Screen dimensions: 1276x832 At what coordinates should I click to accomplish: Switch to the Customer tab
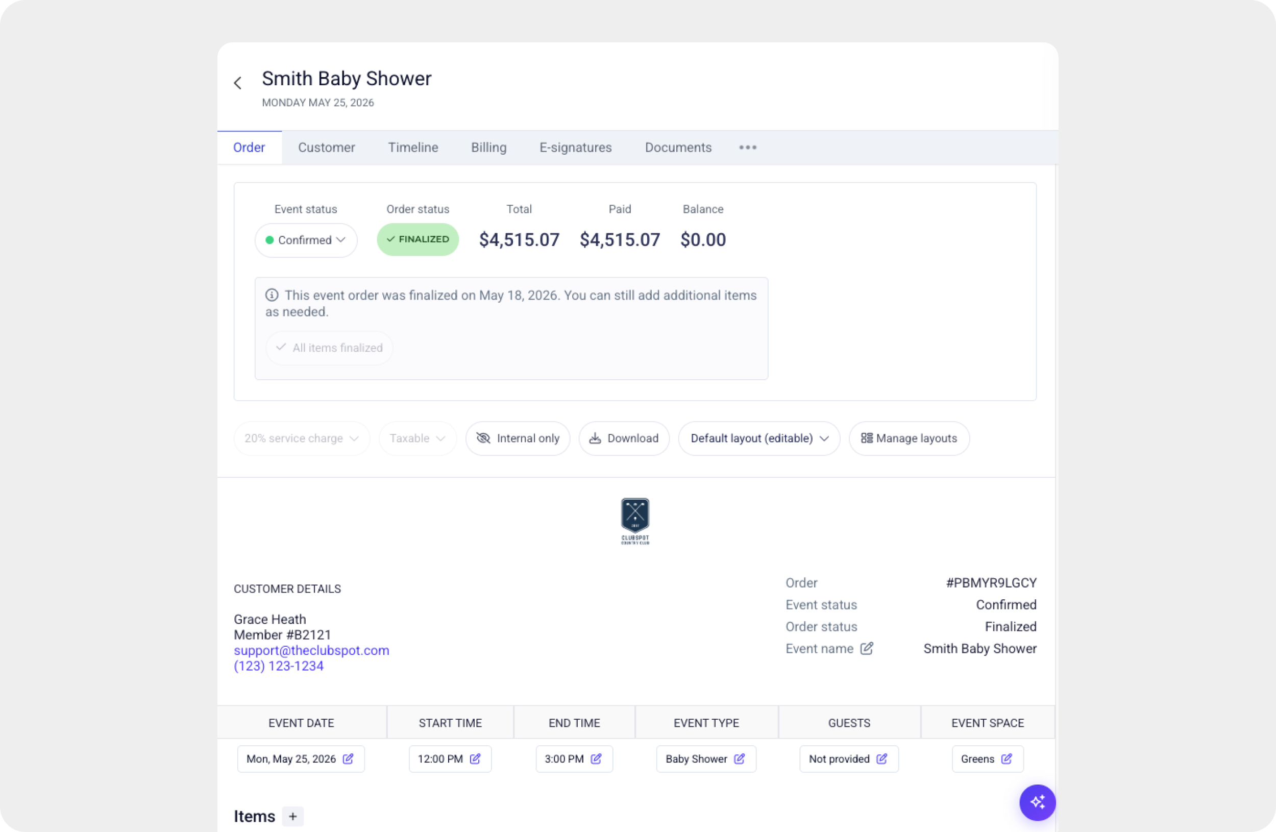(x=326, y=148)
